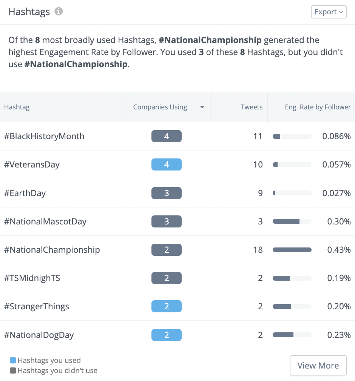This screenshot has width=355, height=381.
Task: Click the badge showing 2 for #TSMidnighTS
Action: (x=166, y=278)
